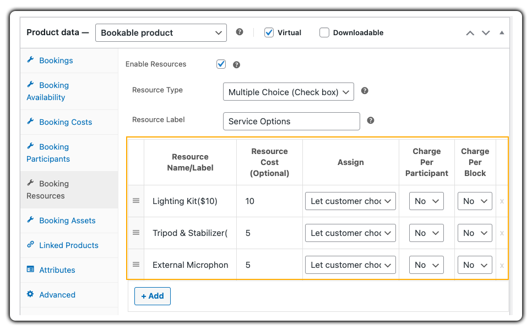Open Charge Per Block dropdown for Lighting Kit
The width and height of the screenshot is (532, 330).
click(475, 201)
